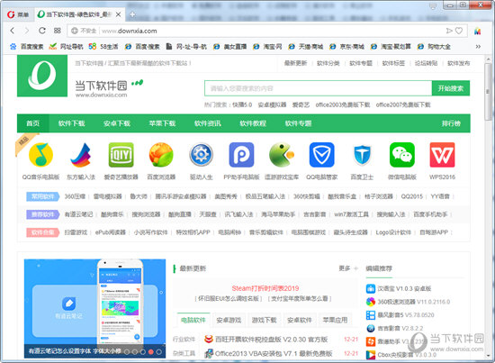
Task: Click the send arrow icon in address bar
Action: click(449, 31)
